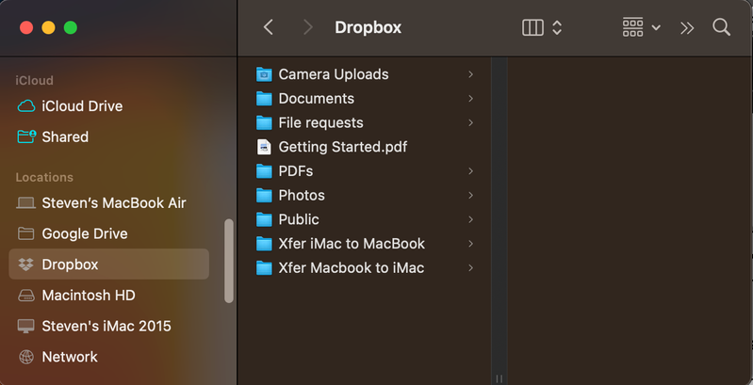
Task: Click the sidebar vertical scrollbar
Action: (x=228, y=261)
